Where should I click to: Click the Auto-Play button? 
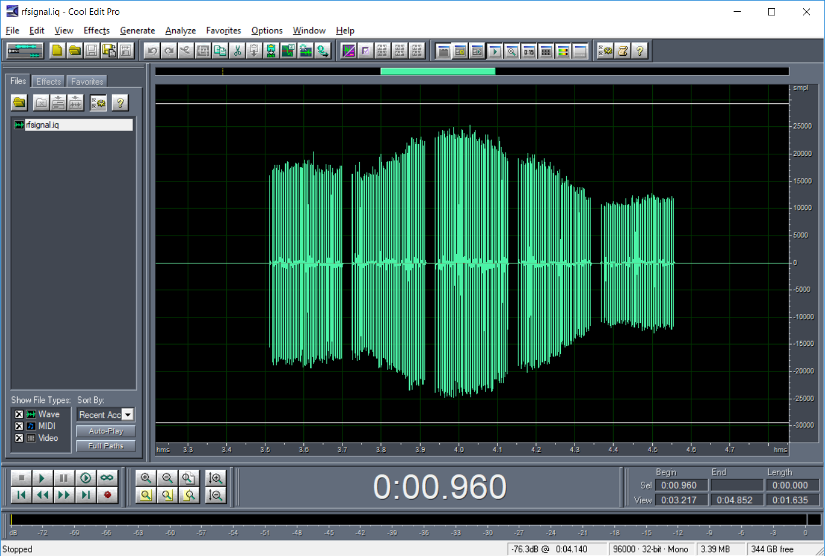pyautogui.click(x=106, y=431)
